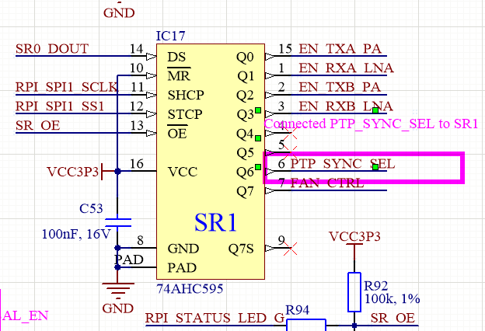Screen dimensions: 485x331
Task: Click the magenta note 'Connected PTP_SYNC_SEL to SR1'
Action: 371,124
